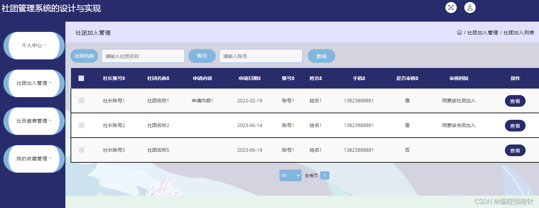Viewport: 539px width, 208px height.
Task: Expand the 社团加入管理 sidebar menu
Action: pos(34,83)
